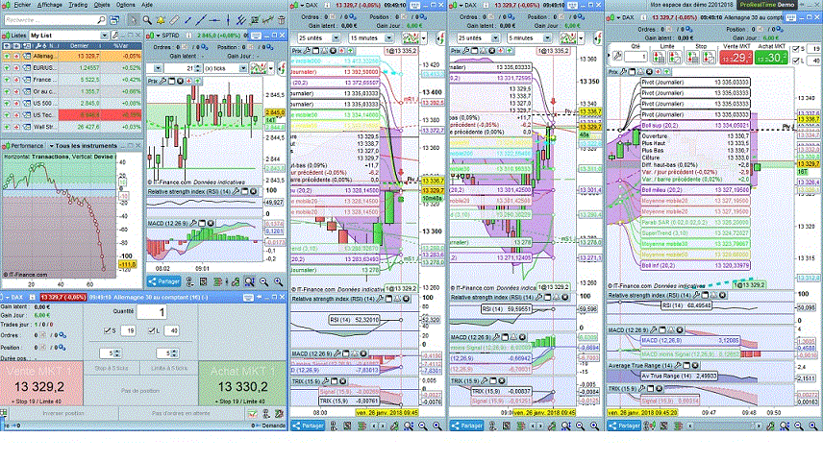Remove Prix panel with X icon on right chart
The image size is (823, 462).
pos(649,72)
